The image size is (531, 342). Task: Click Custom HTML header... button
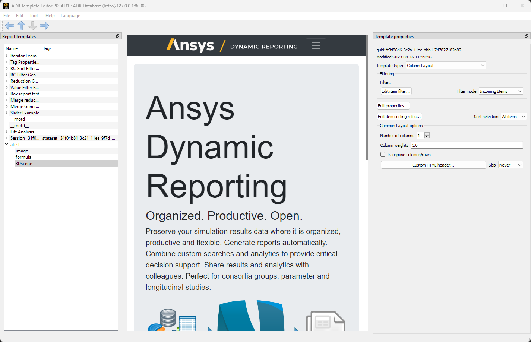[x=433, y=165]
